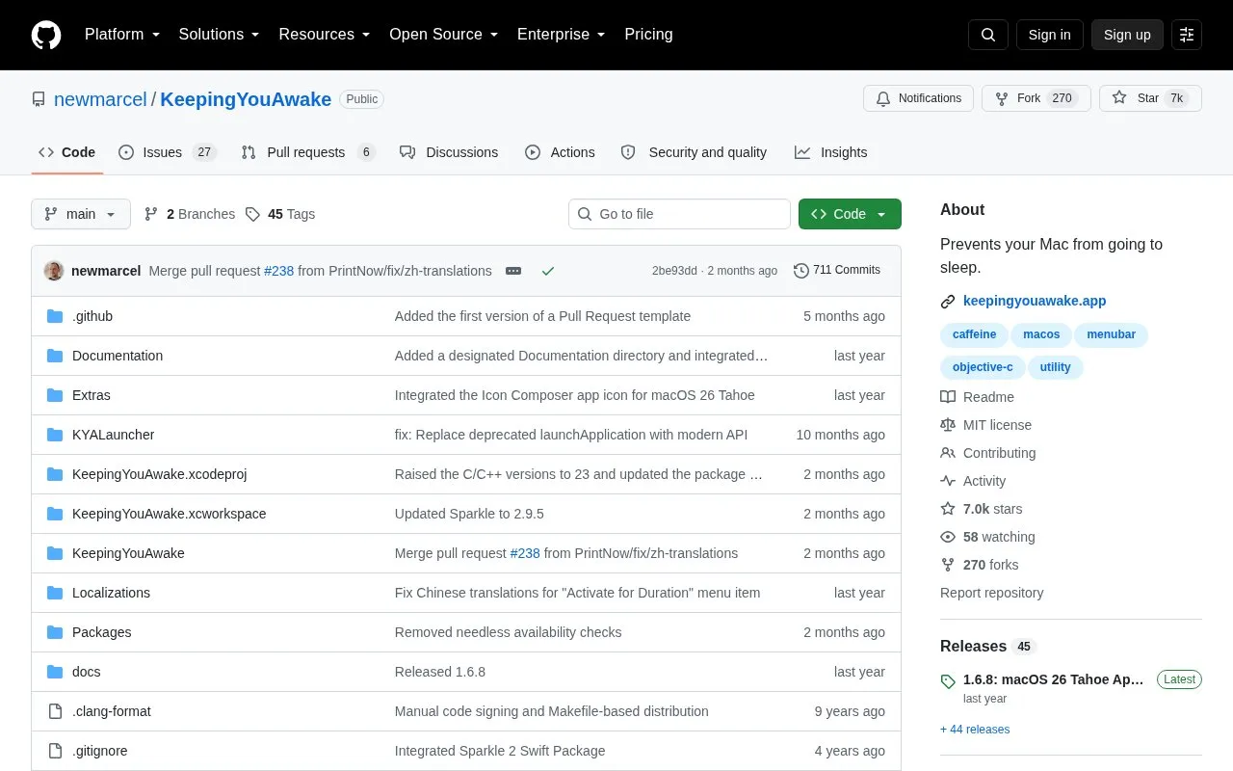Click pull request #238 in commit header
1233x771 pixels.
pos(278,271)
